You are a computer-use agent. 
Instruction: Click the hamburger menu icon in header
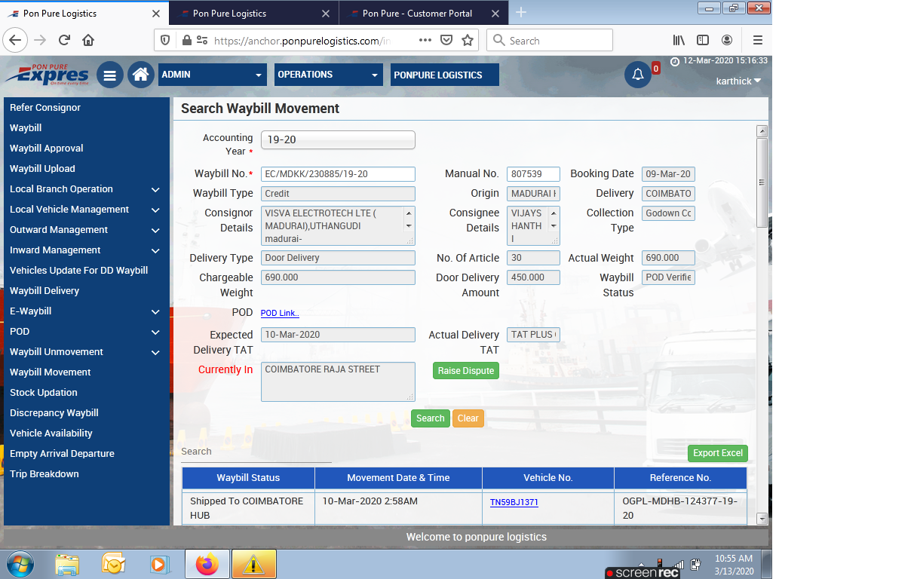point(110,75)
